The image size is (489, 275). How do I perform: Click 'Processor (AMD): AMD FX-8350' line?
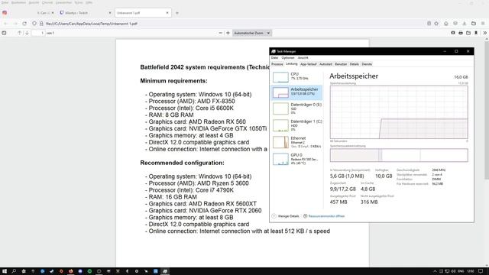[x=192, y=101]
